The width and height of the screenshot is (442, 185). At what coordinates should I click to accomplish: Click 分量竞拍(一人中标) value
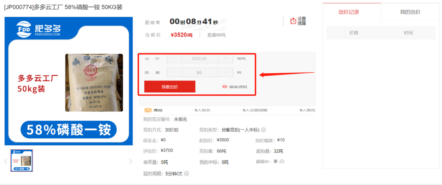tap(240, 130)
